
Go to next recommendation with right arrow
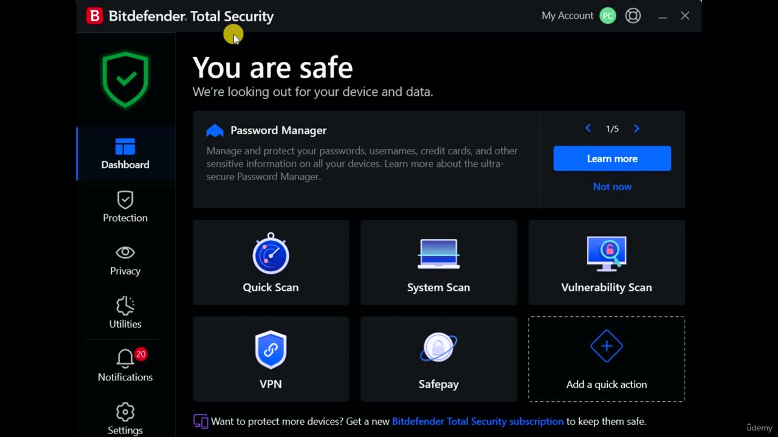[636, 129]
